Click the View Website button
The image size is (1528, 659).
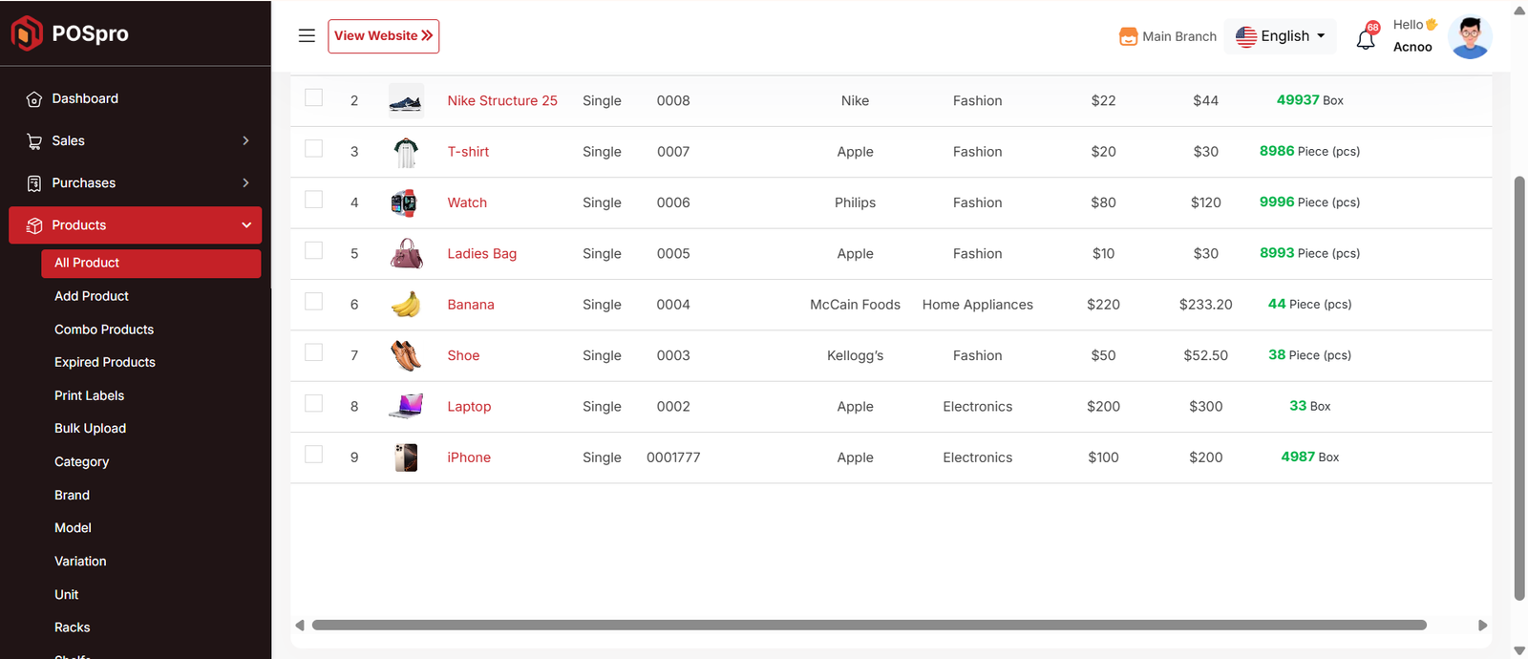coord(383,36)
